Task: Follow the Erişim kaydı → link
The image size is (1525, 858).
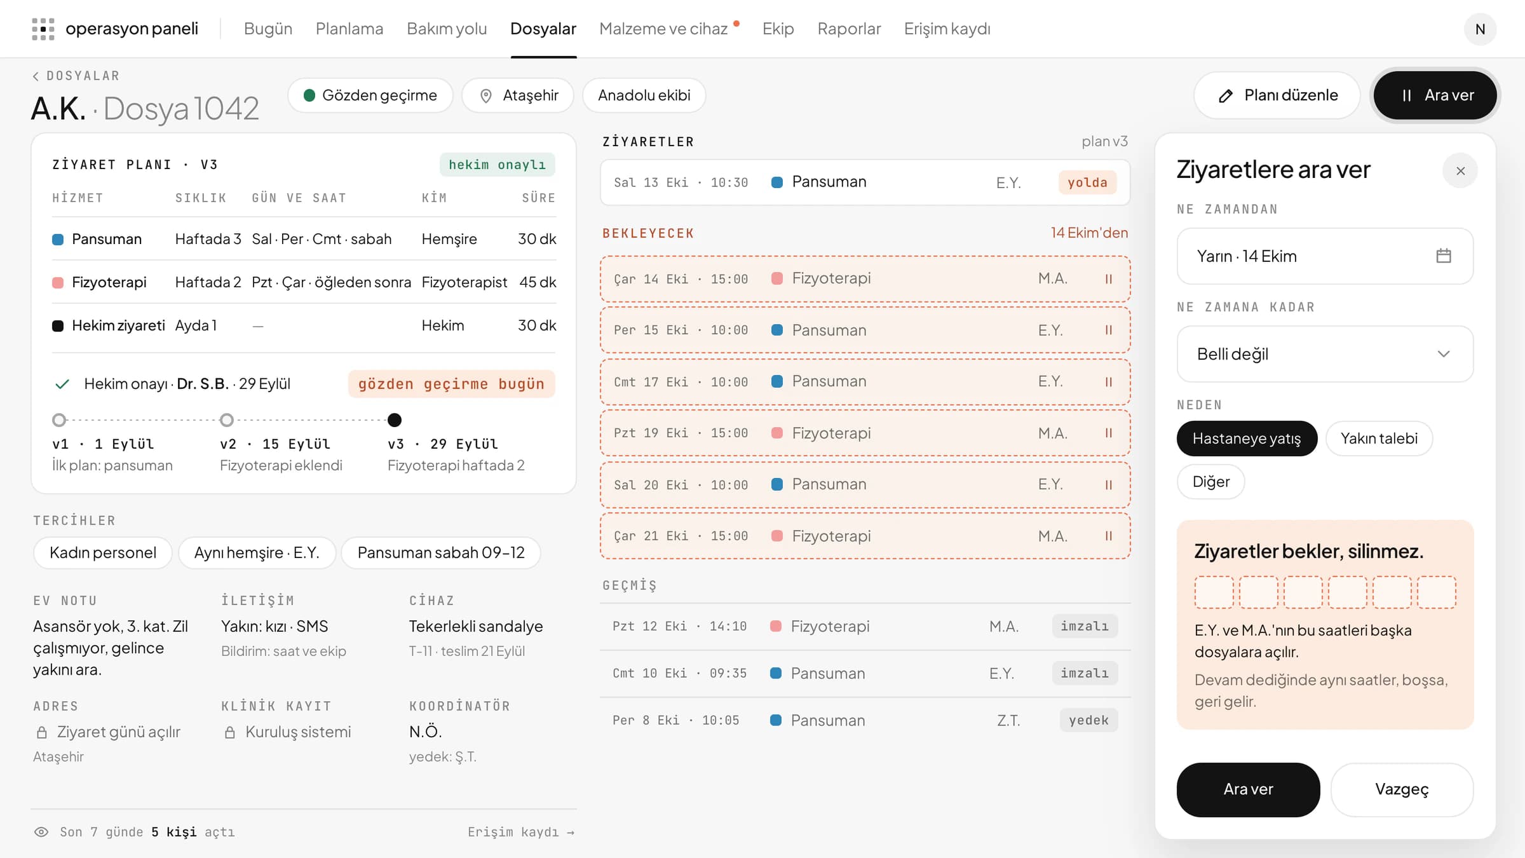Action: (521, 832)
